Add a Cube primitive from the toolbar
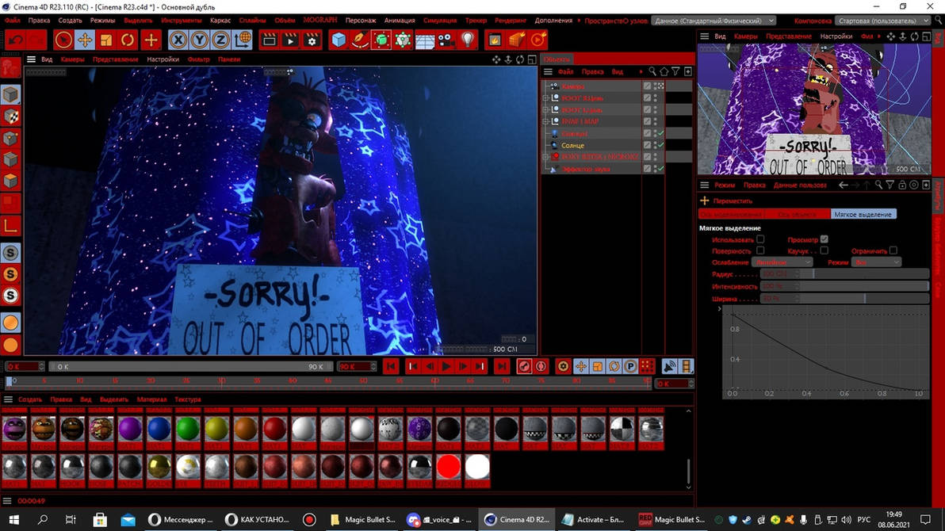This screenshot has height=531, width=945. [339, 40]
